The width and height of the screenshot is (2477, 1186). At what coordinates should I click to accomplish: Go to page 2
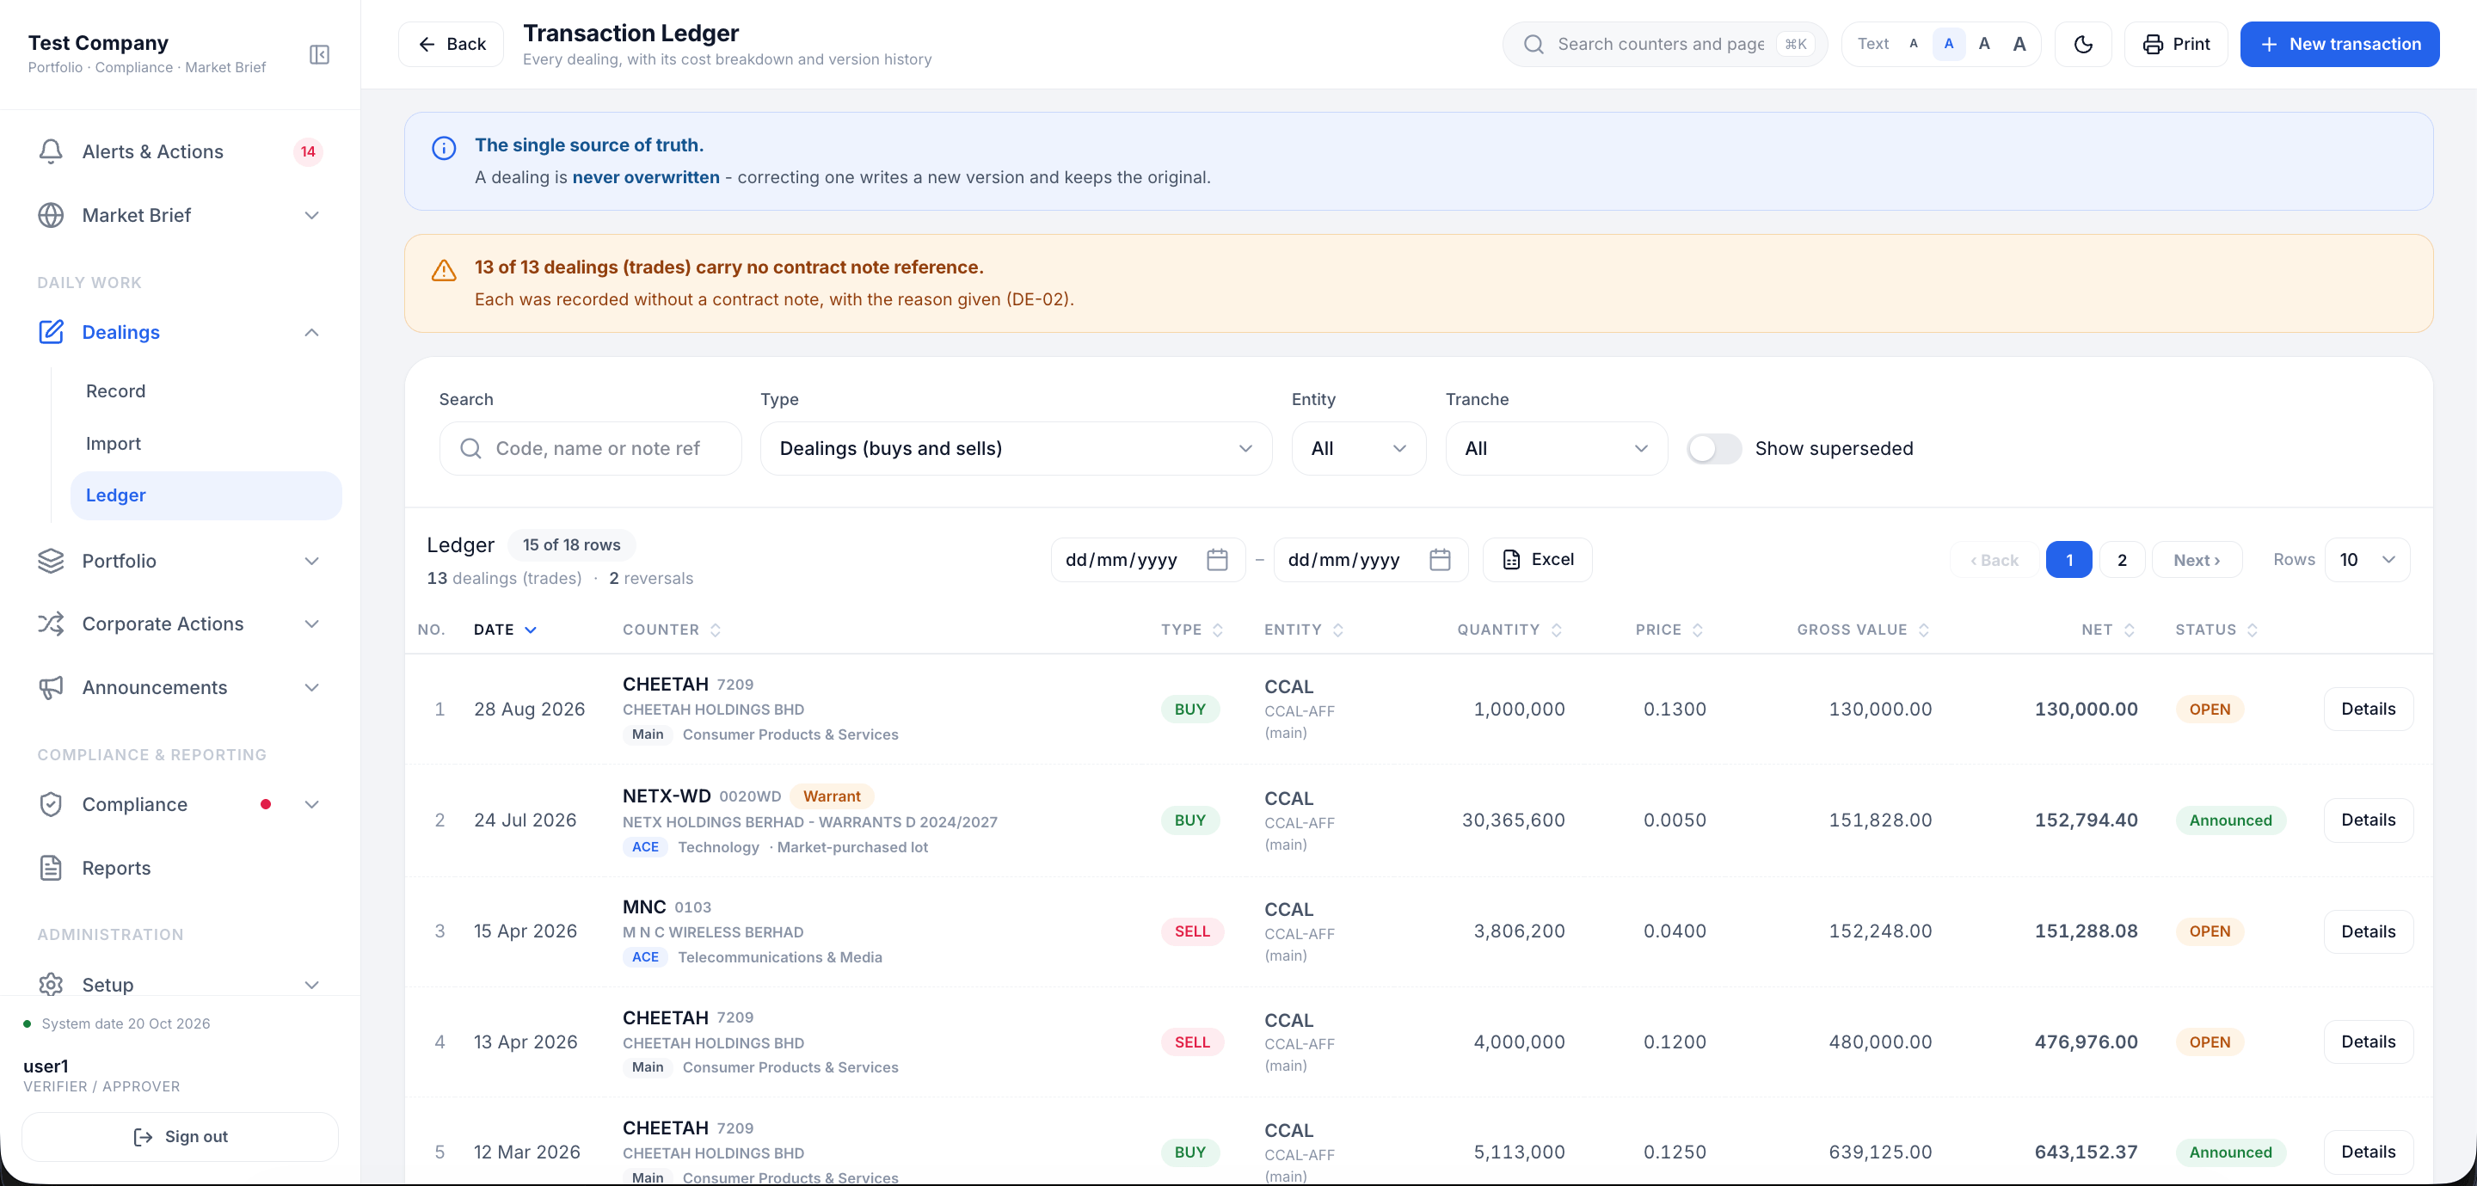tap(2121, 560)
